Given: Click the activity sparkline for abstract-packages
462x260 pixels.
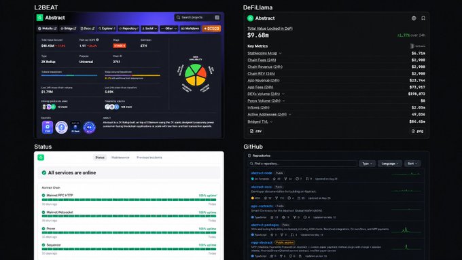Looking at the screenshot, I should point(406,229).
